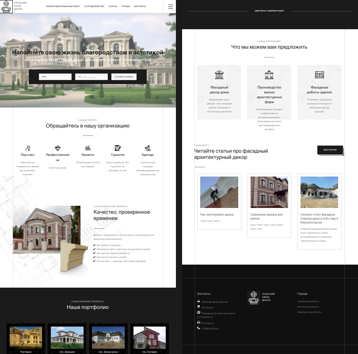Open the Сотрудничество menu item
Image resolution: width=358 pixels, height=354 pixels.
point(94,6)
